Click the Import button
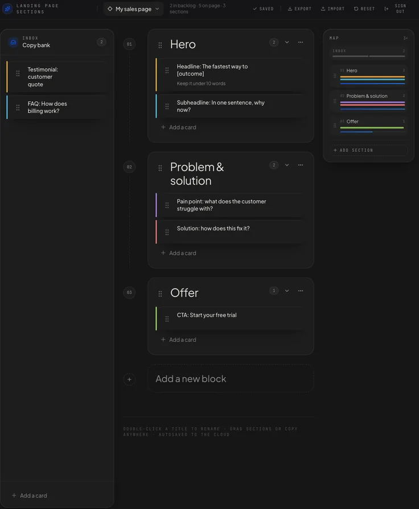The width and height of the screenshot is (419, 509). [x=332, y=9]
